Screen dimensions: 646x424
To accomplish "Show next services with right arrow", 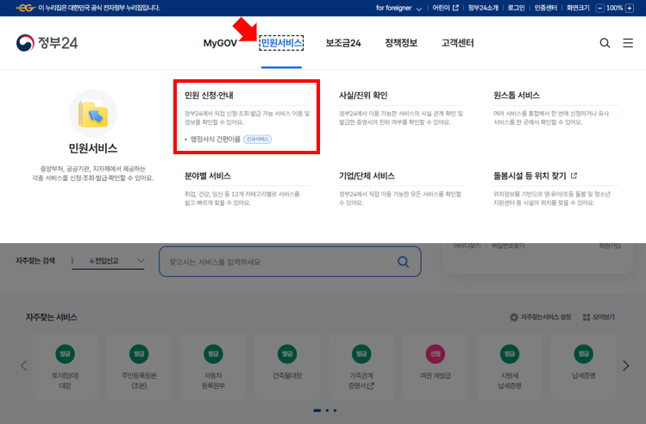I will pyautogui.click(x=626, y=365).
